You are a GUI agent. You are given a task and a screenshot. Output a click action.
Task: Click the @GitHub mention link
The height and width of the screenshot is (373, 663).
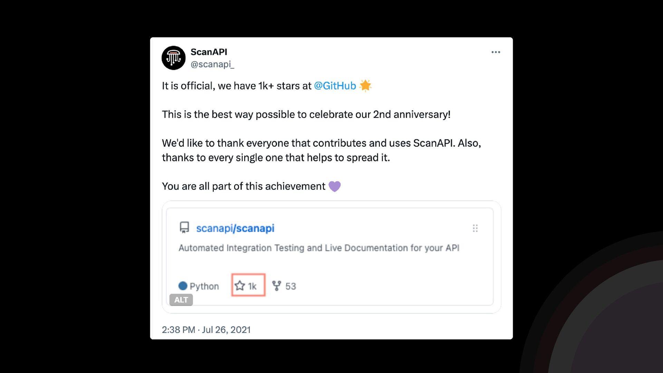(x=335, y=86)
